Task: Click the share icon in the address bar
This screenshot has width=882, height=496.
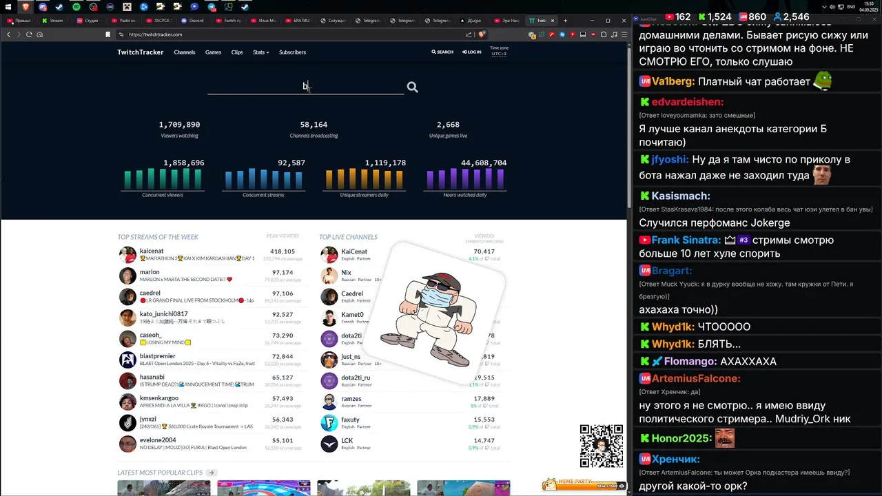Action: point(469,34)
